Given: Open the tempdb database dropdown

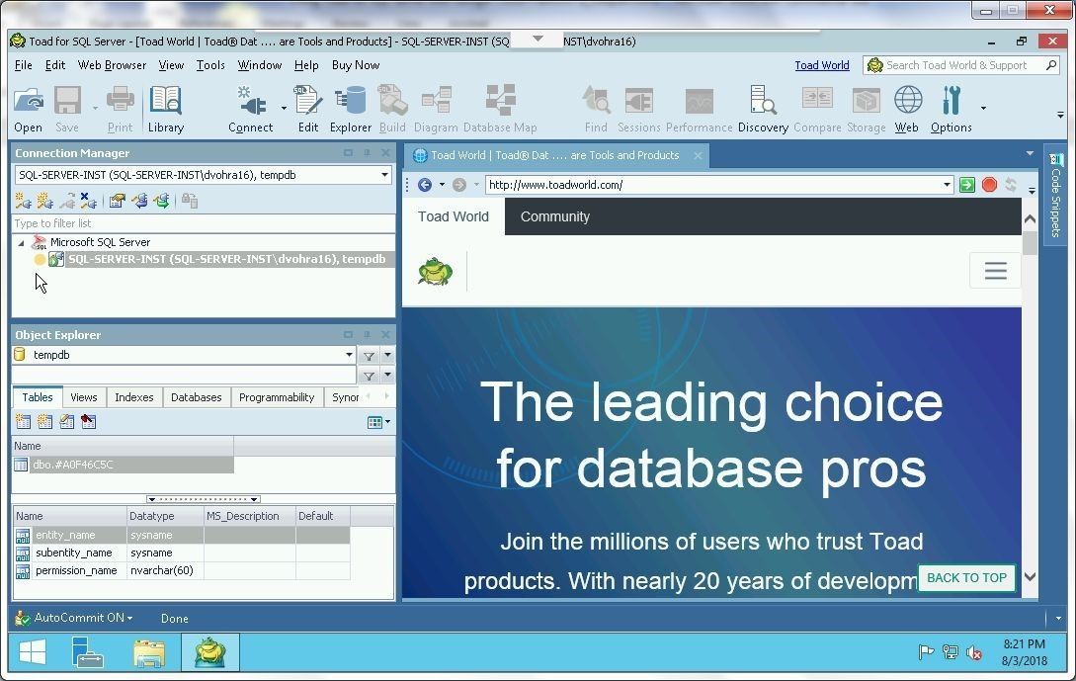Looking at the screenshot, I should tap(349, 355).
